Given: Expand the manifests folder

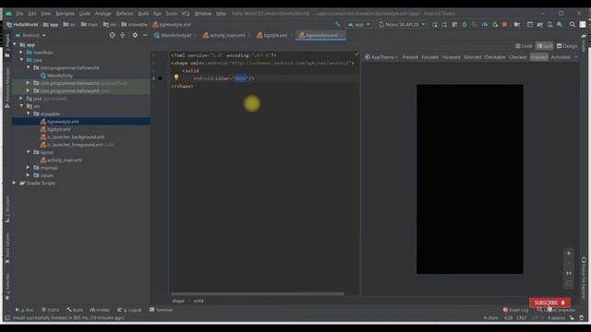Looking at the screenshot, I should pyautogui.click(x=21, y=53).
